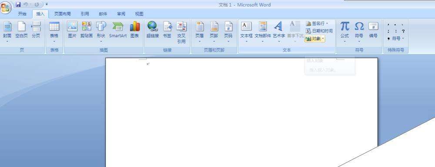This screenshot has height=167, width=435.
Task: Insert a SmartArt graphic
Action: click(118, 30)
